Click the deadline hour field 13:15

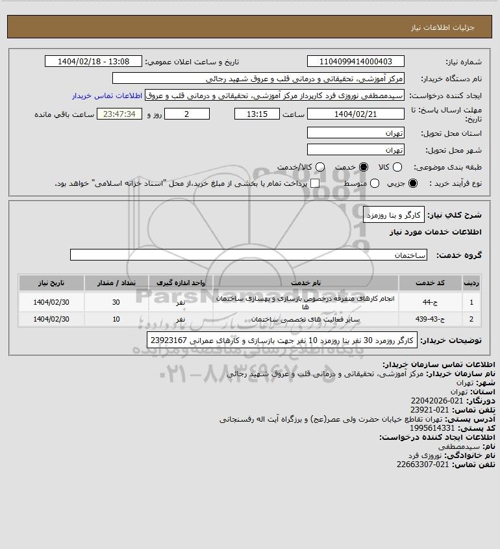pyautogui.click(x=257, y=114)
